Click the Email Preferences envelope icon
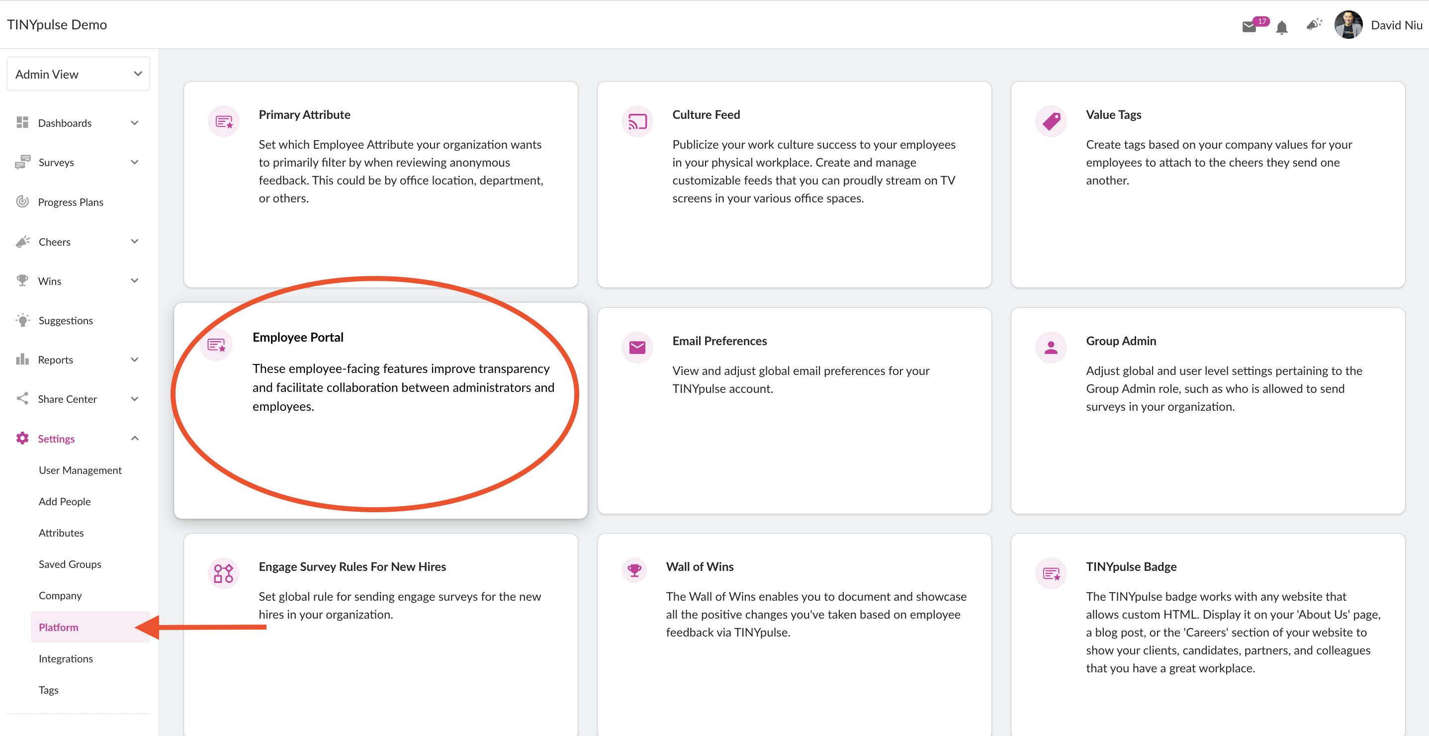Screen dimensions: 1429x736 [637, 348]
